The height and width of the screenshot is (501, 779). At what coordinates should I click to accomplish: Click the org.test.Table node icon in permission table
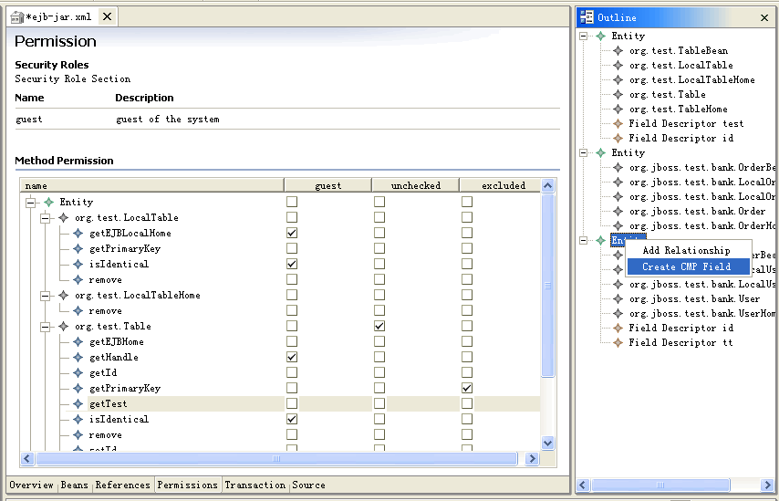(63, 327)
